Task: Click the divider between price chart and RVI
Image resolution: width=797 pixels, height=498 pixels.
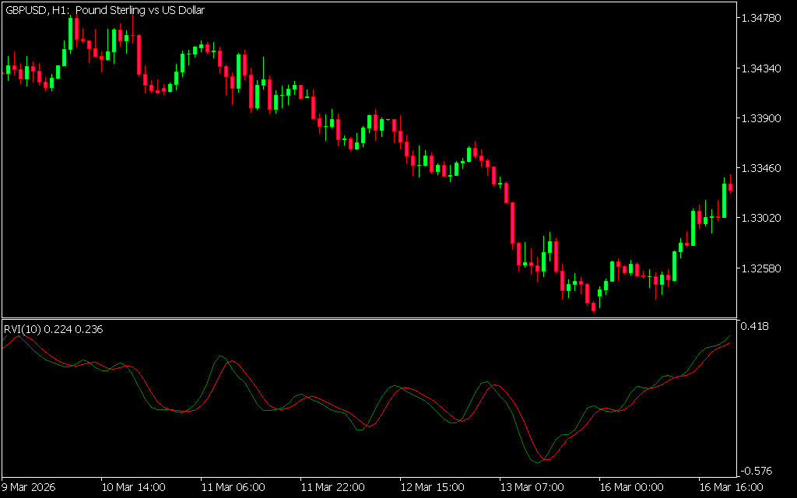Action: click(x=368, y=318)
